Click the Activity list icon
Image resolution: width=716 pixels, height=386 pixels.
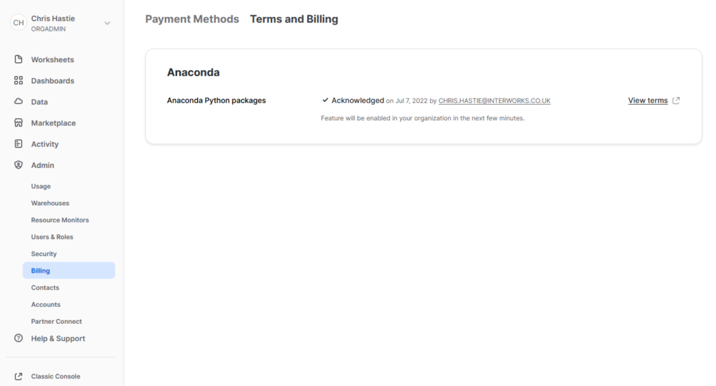(x=19, y=144)
